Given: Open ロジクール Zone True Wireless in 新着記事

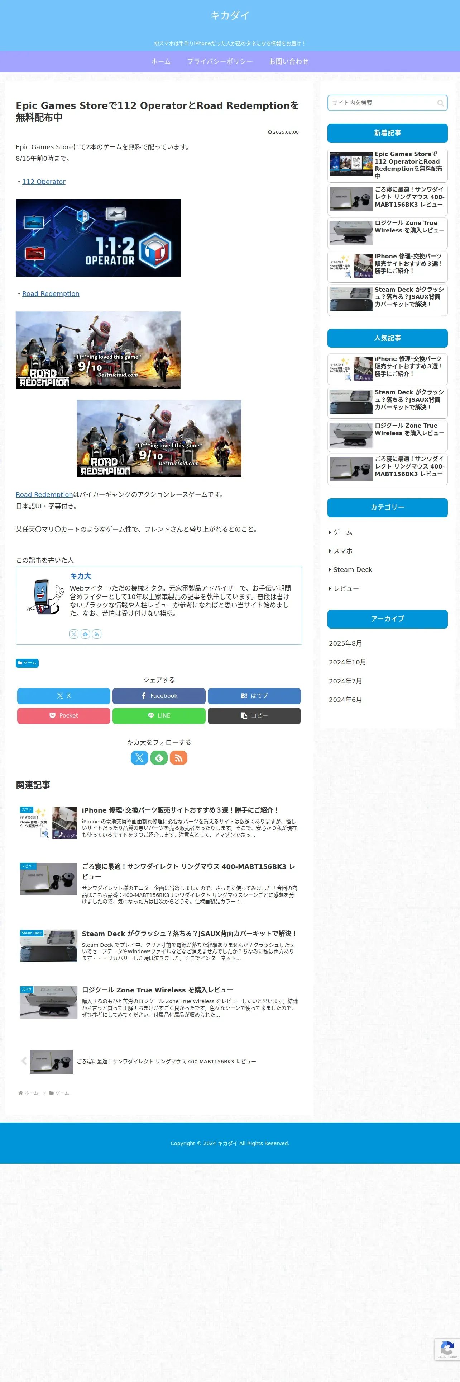Looking at the screenshot, I should pos(388,233).
